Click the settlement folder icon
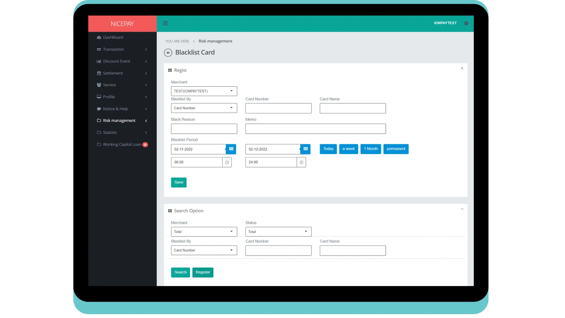The width and height of the screenshot is (565, 318). click(99, 73)
